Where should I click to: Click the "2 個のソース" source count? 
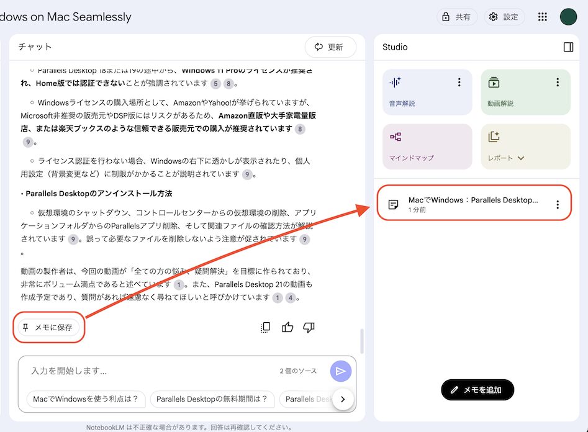point(298,371)
